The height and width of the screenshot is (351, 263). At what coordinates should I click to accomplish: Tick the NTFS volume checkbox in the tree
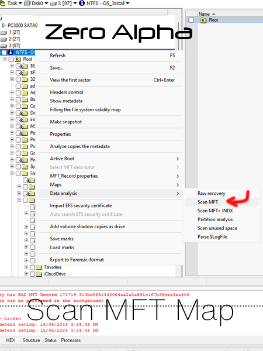click(x=4, y=53)
